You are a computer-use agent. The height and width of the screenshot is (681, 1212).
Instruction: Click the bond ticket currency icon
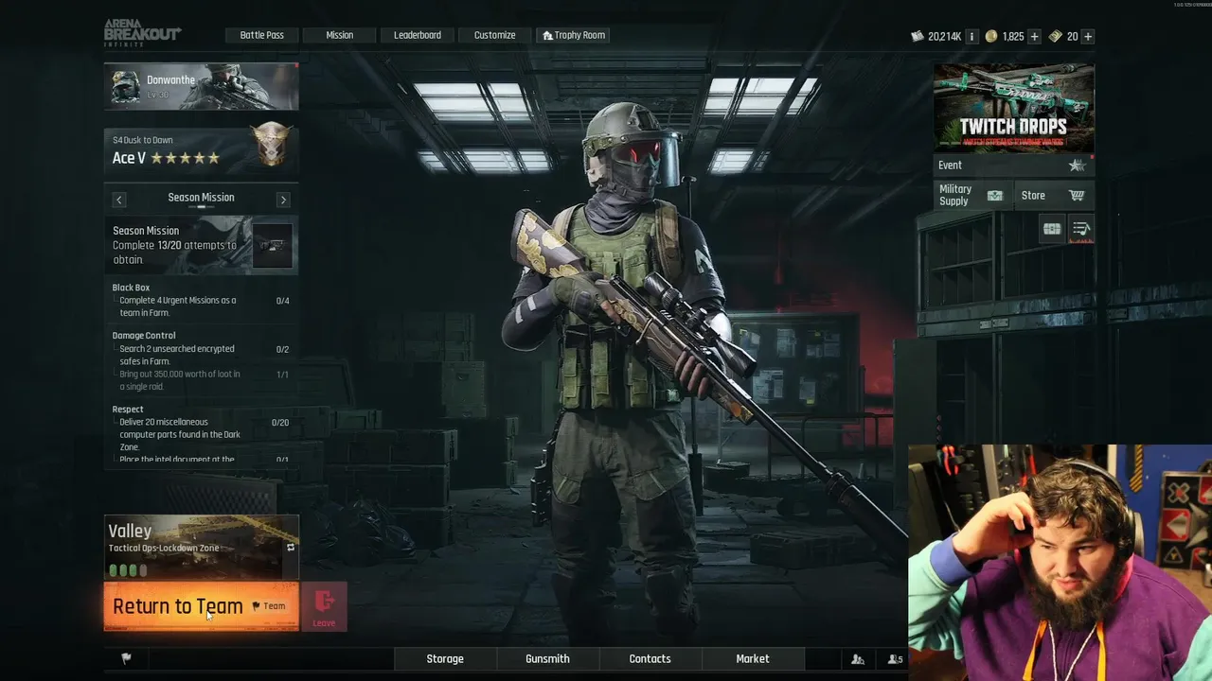tap(1055, 36)
